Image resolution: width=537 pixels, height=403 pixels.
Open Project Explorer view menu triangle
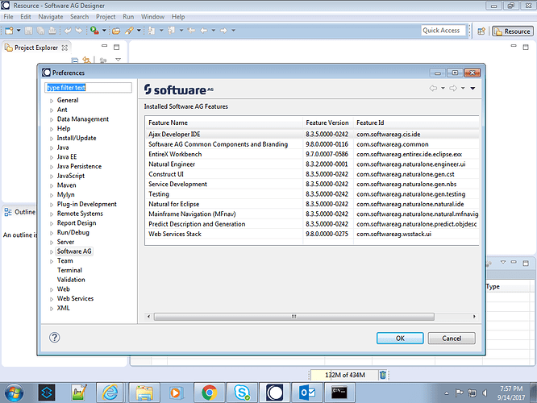pyautogui.click(x=119, y=60)
